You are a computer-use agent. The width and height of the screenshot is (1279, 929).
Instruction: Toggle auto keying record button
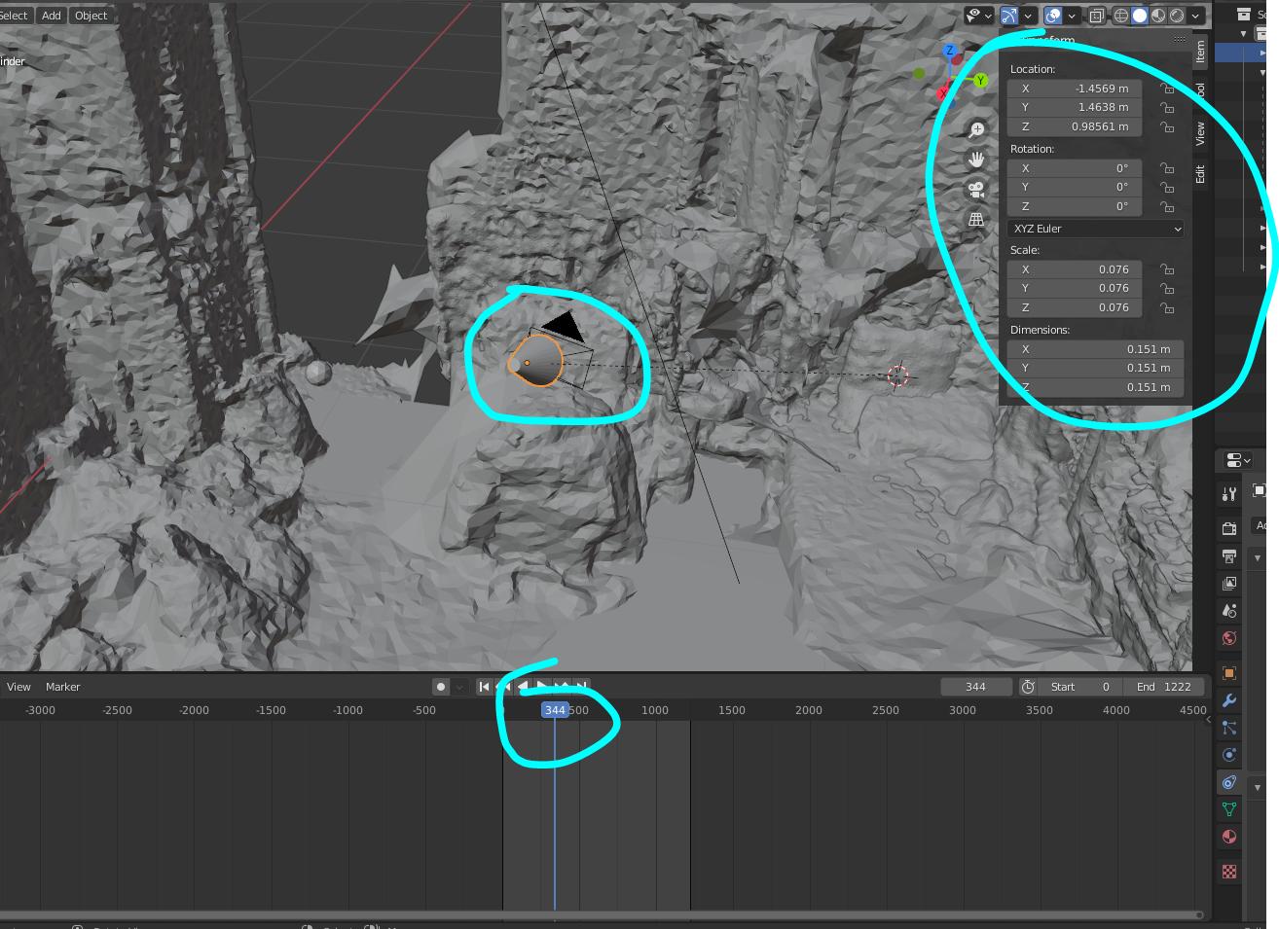pyautogui.click(x=441, y=687)
